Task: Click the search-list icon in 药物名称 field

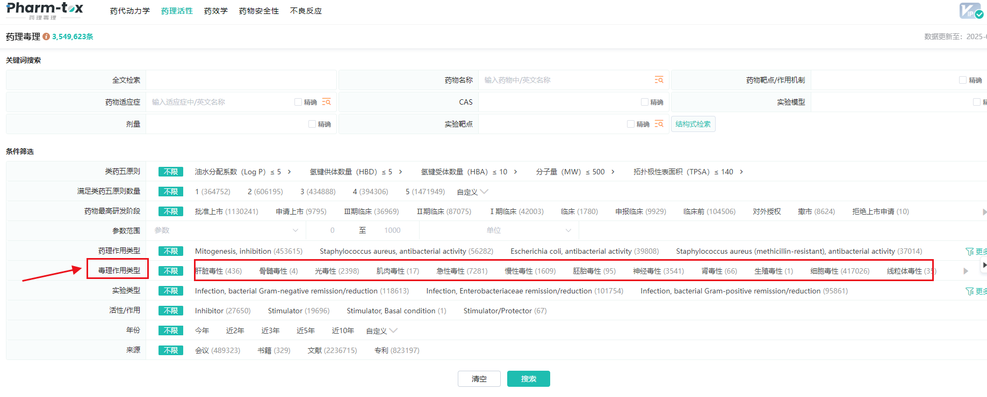Action: coord(659,80)
